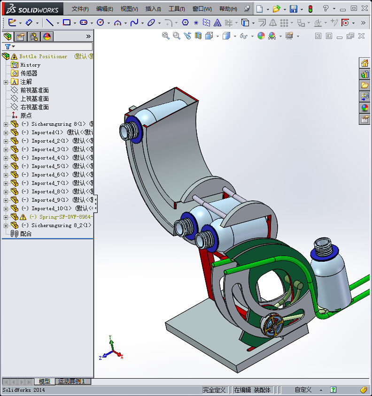The image size is (372, 396).
Task: Switch to PropertyManager tab
Action: [21, 37]
